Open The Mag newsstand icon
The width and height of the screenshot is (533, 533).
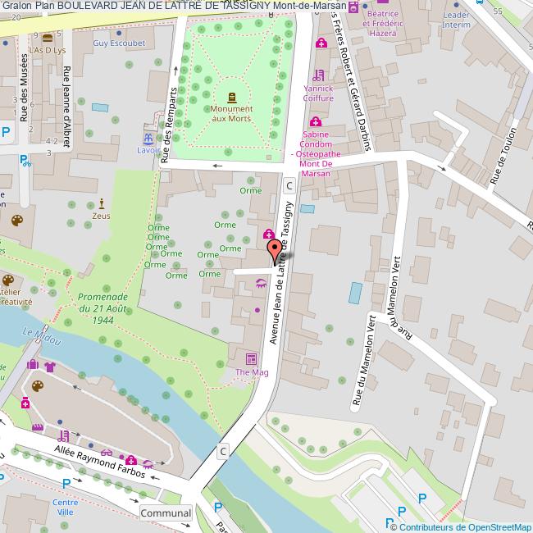(x=252, y=359)
